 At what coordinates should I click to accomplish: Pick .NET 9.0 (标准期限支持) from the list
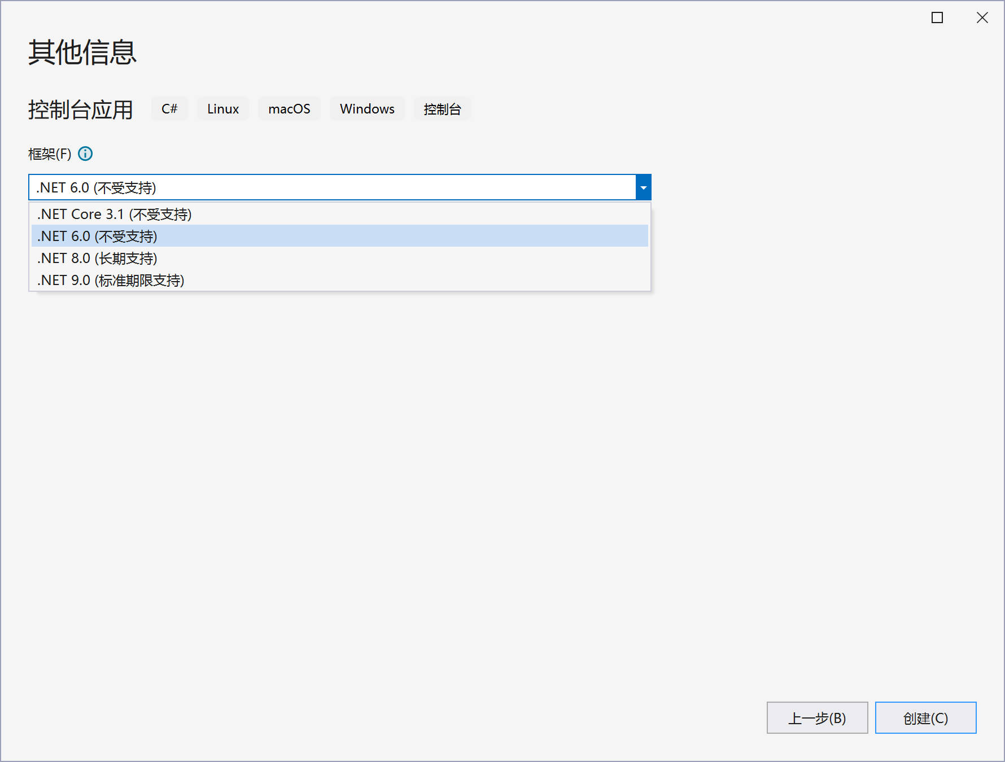(x=111, y=281)
